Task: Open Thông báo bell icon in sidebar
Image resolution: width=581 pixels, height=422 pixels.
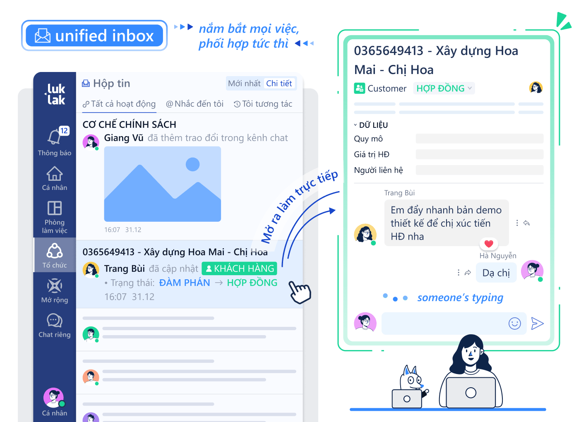Action: [x=55, y=136]
